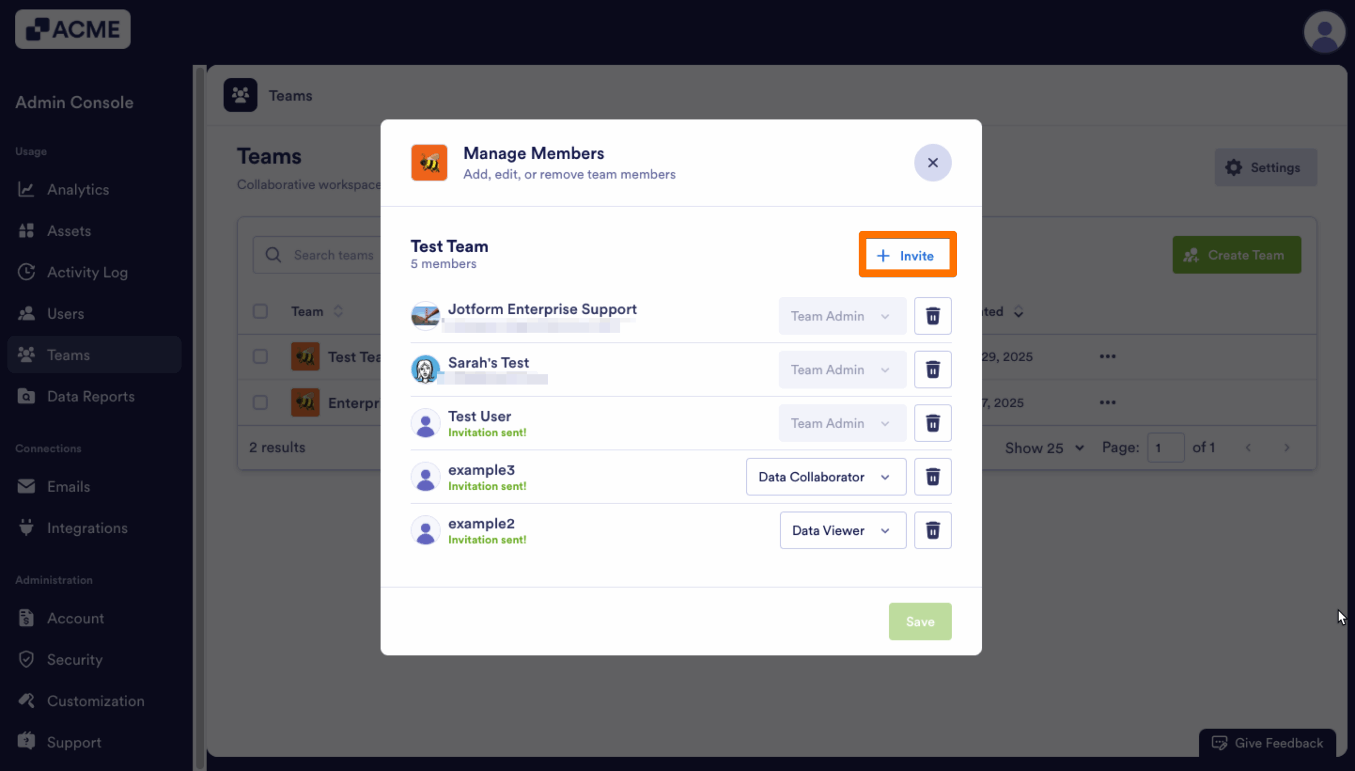Open the Show 25 pagination dropdown

point(1042,447)
